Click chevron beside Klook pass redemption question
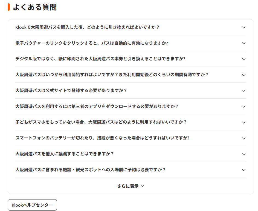This screenshot has height=211, width=258. click(x=244, y=27)
